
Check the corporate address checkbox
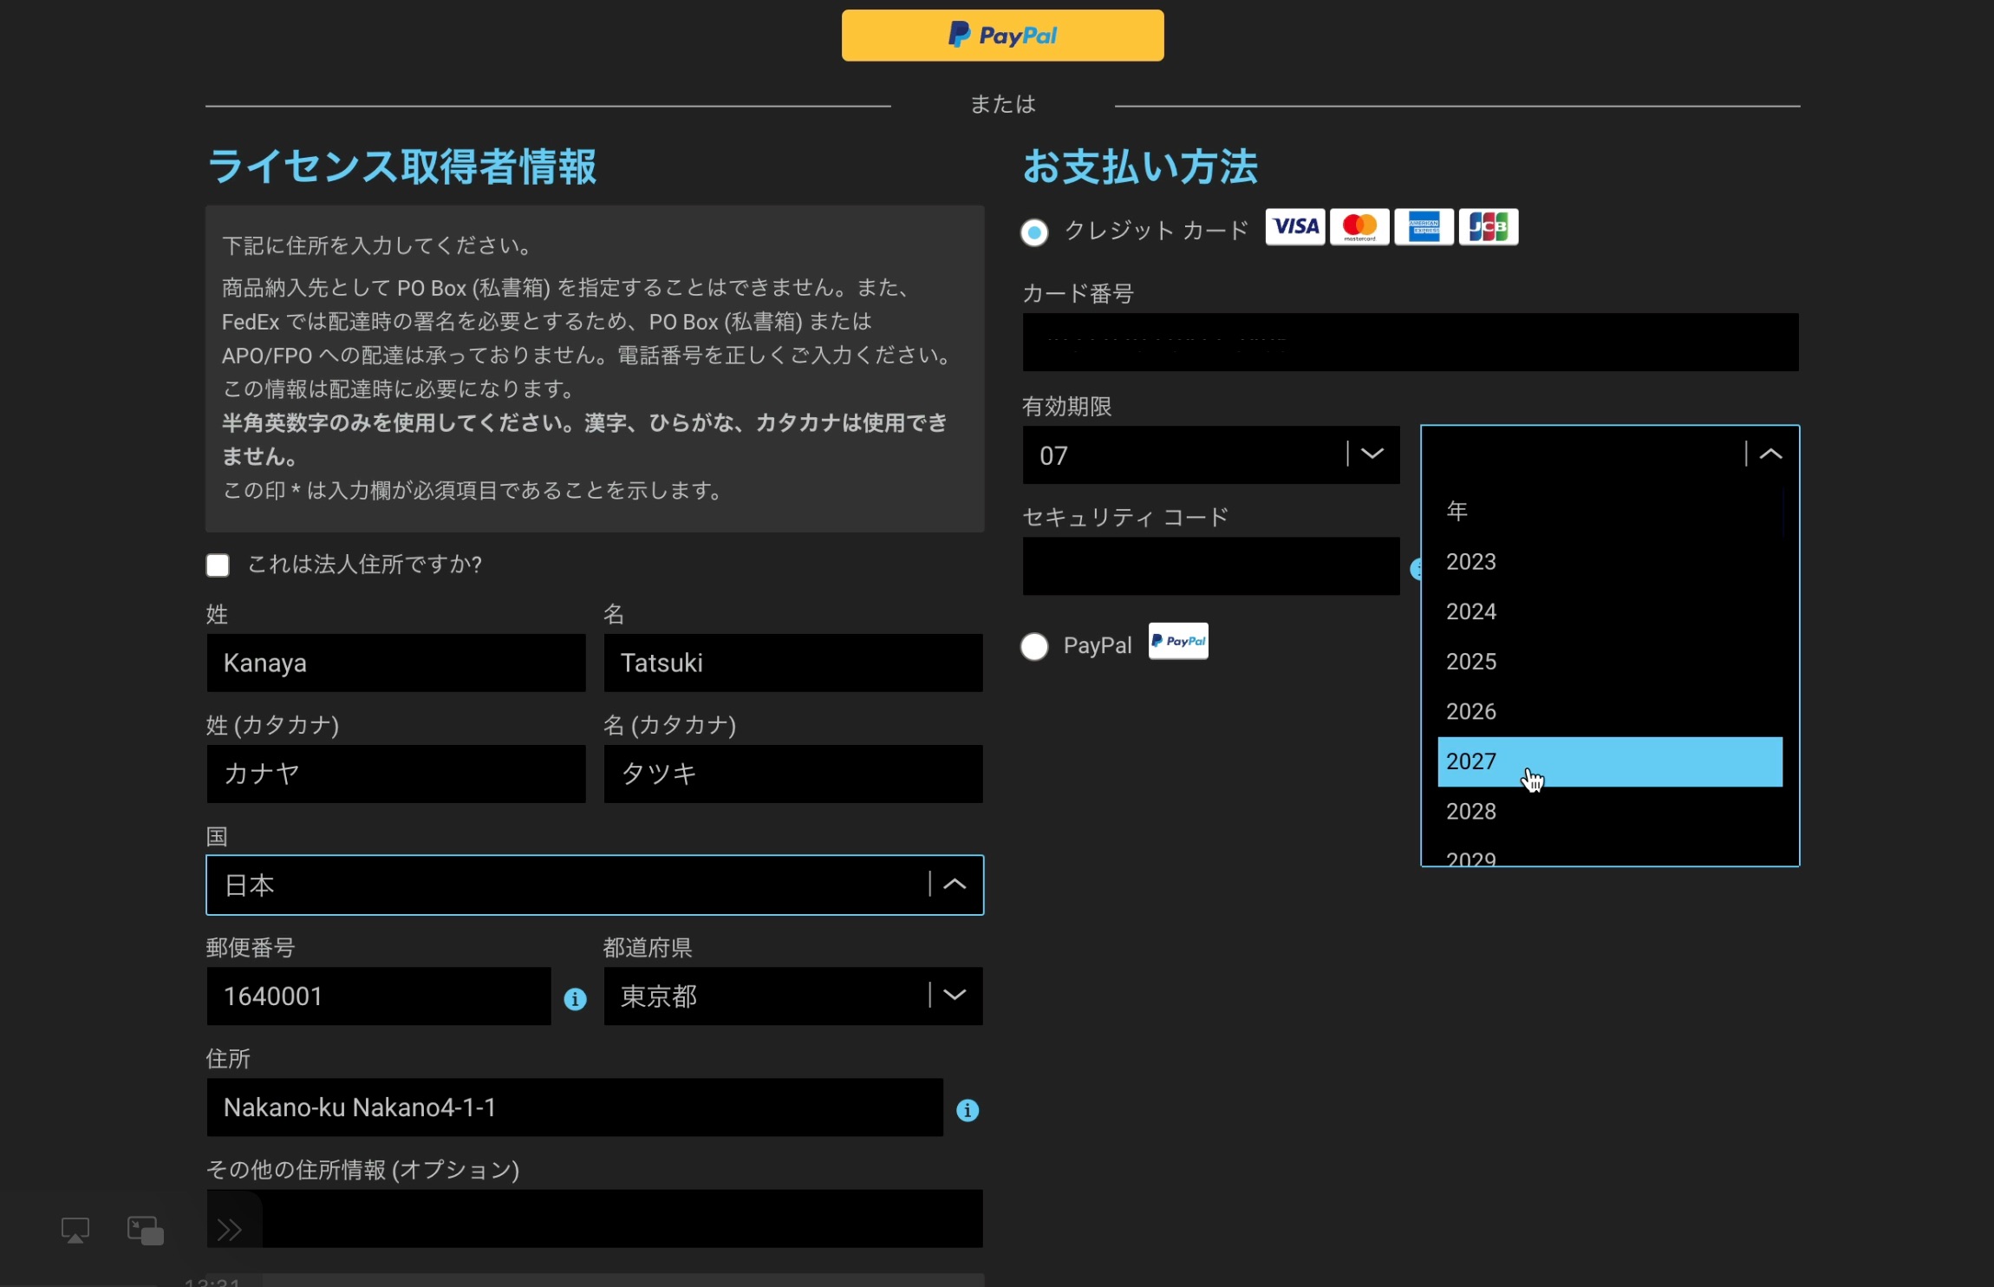pos(218,565)
